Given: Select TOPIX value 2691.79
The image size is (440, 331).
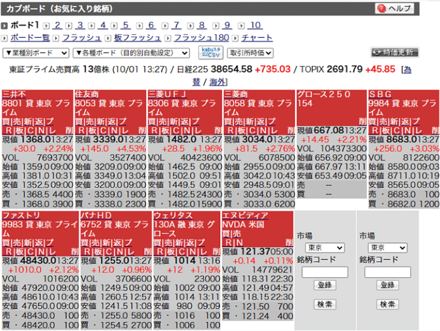Looking at the screenshot, I should coord(345,69).
